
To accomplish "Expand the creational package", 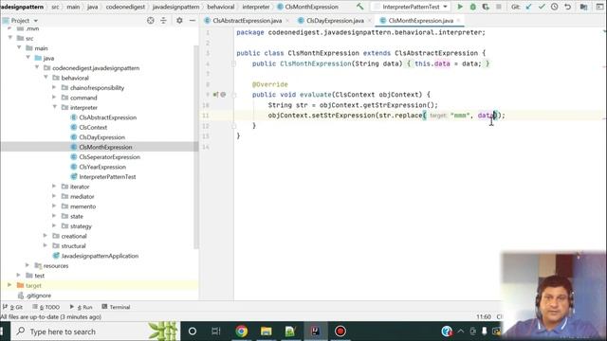I will pos(46,236).
